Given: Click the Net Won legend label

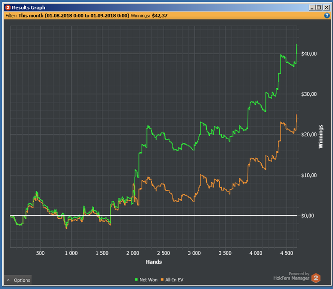Looking at the screenshot, I should (x=148, y=280).
